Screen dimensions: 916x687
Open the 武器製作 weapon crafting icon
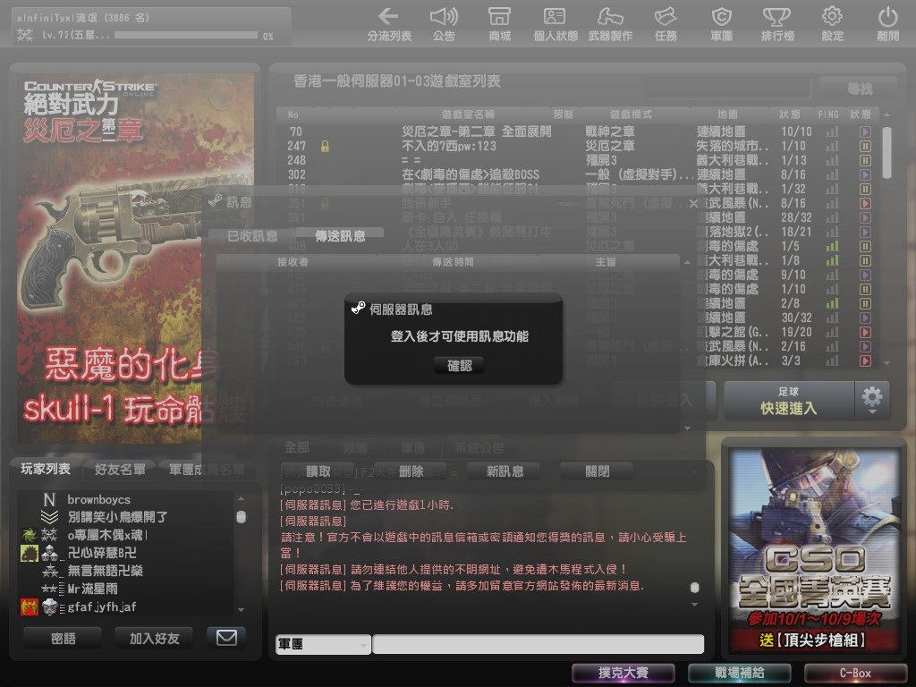610,23
